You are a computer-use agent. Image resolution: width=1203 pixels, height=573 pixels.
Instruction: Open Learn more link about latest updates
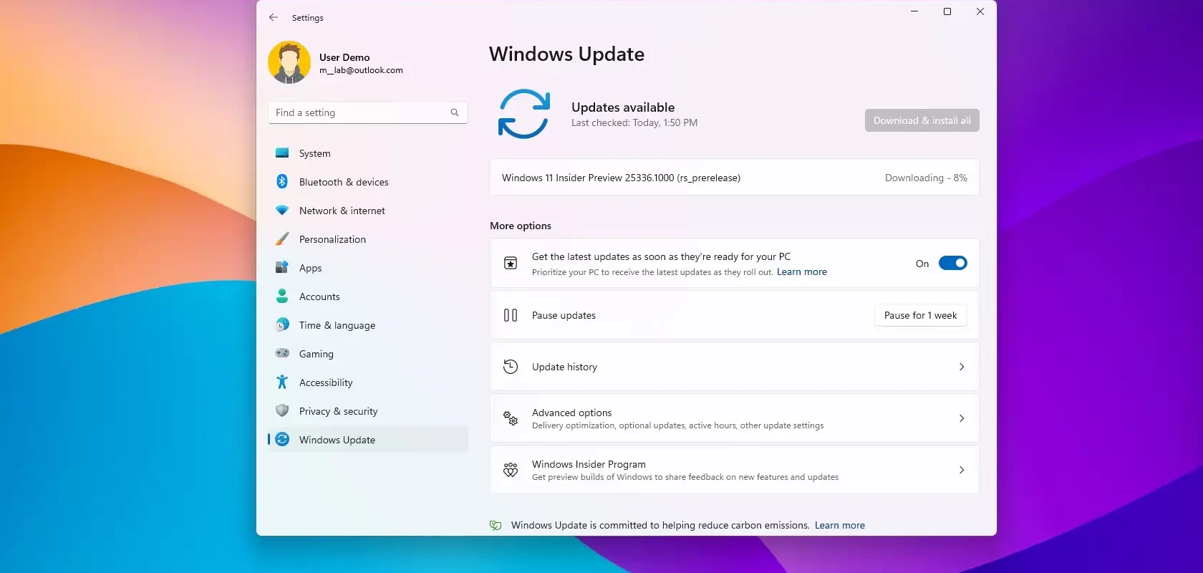click(802, 271)
